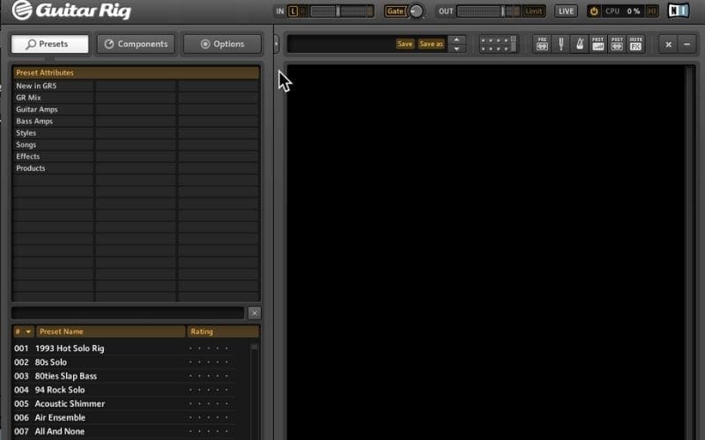Click the preset list scrollbar

coord(254,391)
